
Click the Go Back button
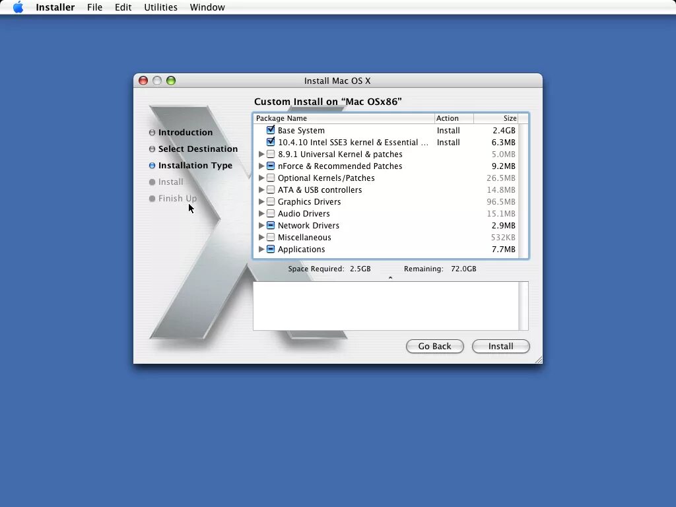[434, 346]
